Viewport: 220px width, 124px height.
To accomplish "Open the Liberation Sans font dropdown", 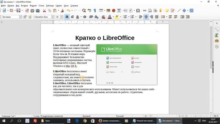I will [53, 17].
